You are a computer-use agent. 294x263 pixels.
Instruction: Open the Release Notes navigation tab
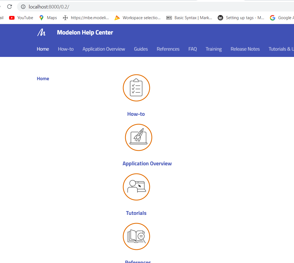245,49
